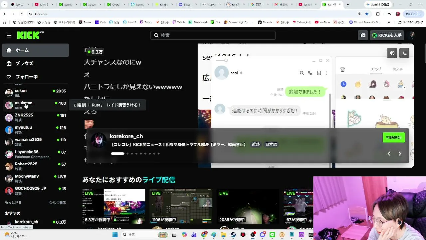Open the browser zoom magnifier icon in the address bar
Screen dimensions: 426x240
pos(359,14)
